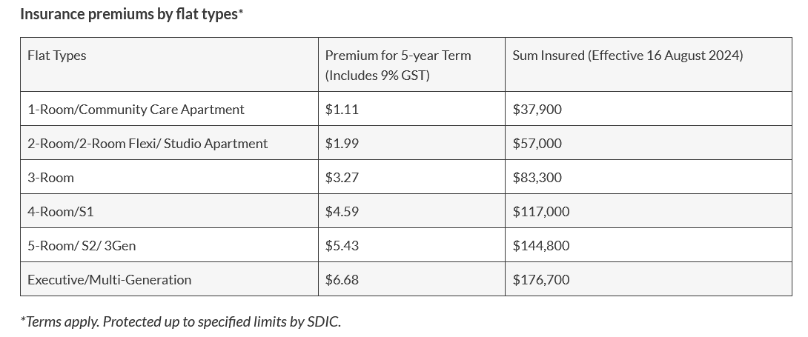Image resolution: width=808 pixels, height=337 pixels.
Task: Click the 'Sum Insured' column header
Action: [627, 56]
